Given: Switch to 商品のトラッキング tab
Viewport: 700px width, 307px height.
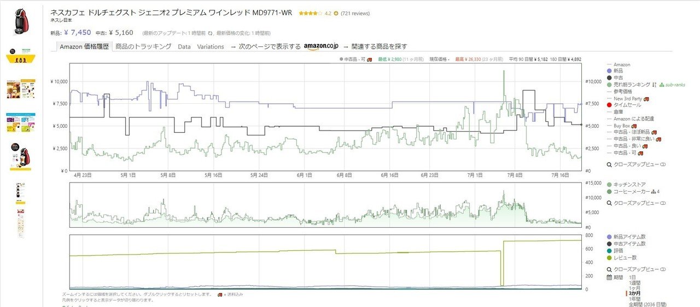Looking at the screenshot, I should click(x=143, y=46).
